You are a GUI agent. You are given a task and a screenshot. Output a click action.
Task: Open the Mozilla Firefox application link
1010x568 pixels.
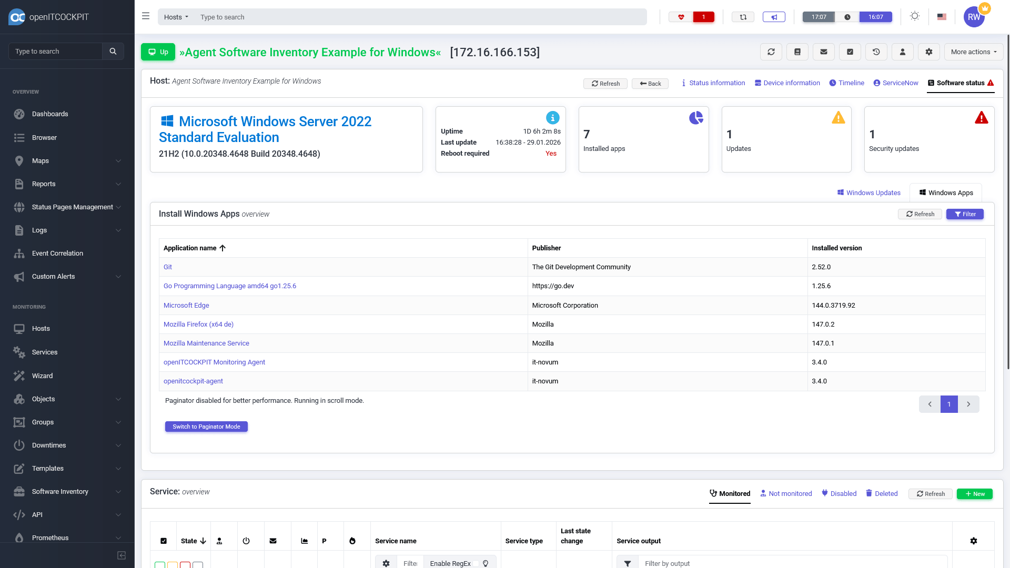(x=198, y=324)
